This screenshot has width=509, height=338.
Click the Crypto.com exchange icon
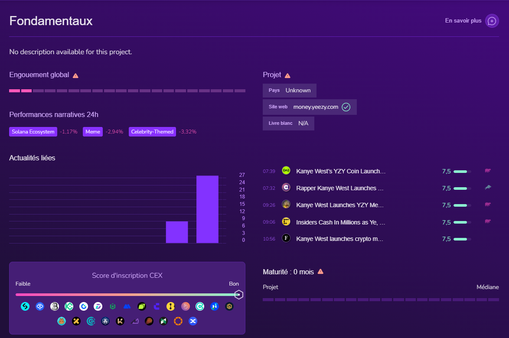[105, 321]
